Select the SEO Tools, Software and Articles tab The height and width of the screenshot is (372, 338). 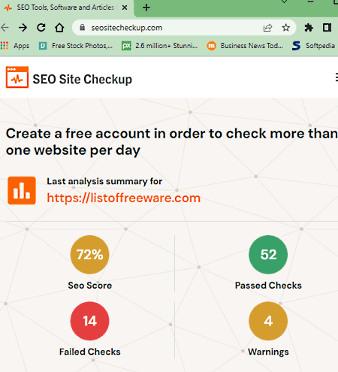pos(65,8)
